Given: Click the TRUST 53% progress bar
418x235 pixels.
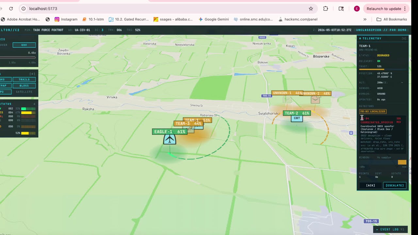Looking at the screenshot, I should [x=383, y=70].
